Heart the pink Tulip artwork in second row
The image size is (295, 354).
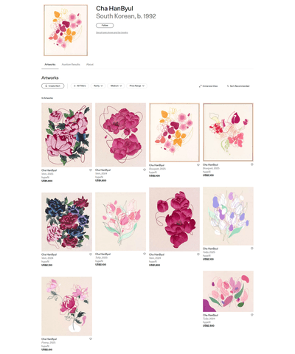pyautogui.click(x=145, y=254)
